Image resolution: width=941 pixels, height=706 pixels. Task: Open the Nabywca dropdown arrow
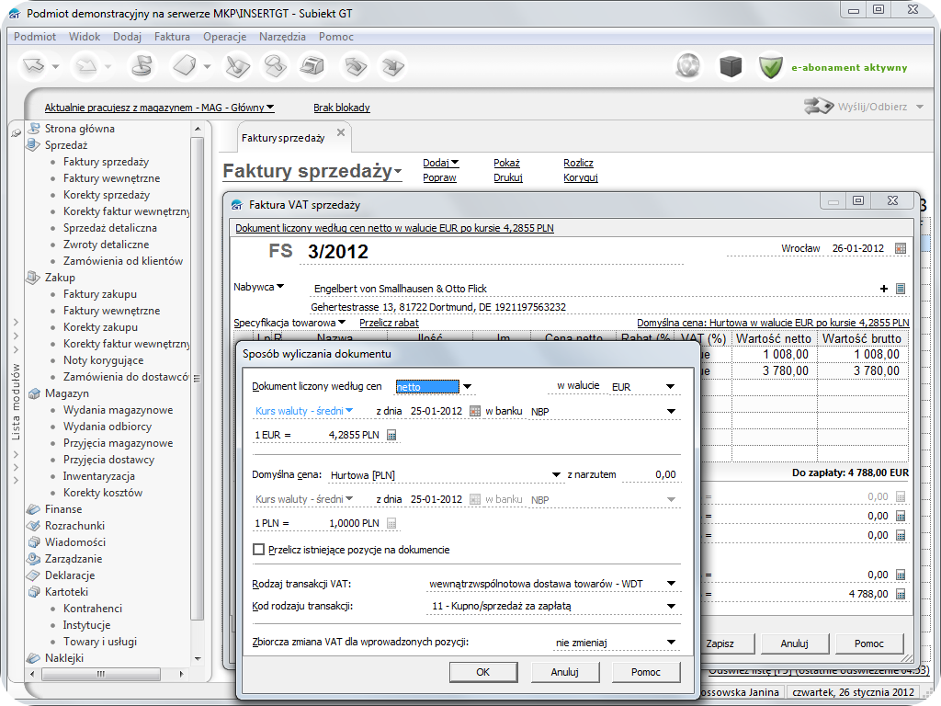[280, 287]
